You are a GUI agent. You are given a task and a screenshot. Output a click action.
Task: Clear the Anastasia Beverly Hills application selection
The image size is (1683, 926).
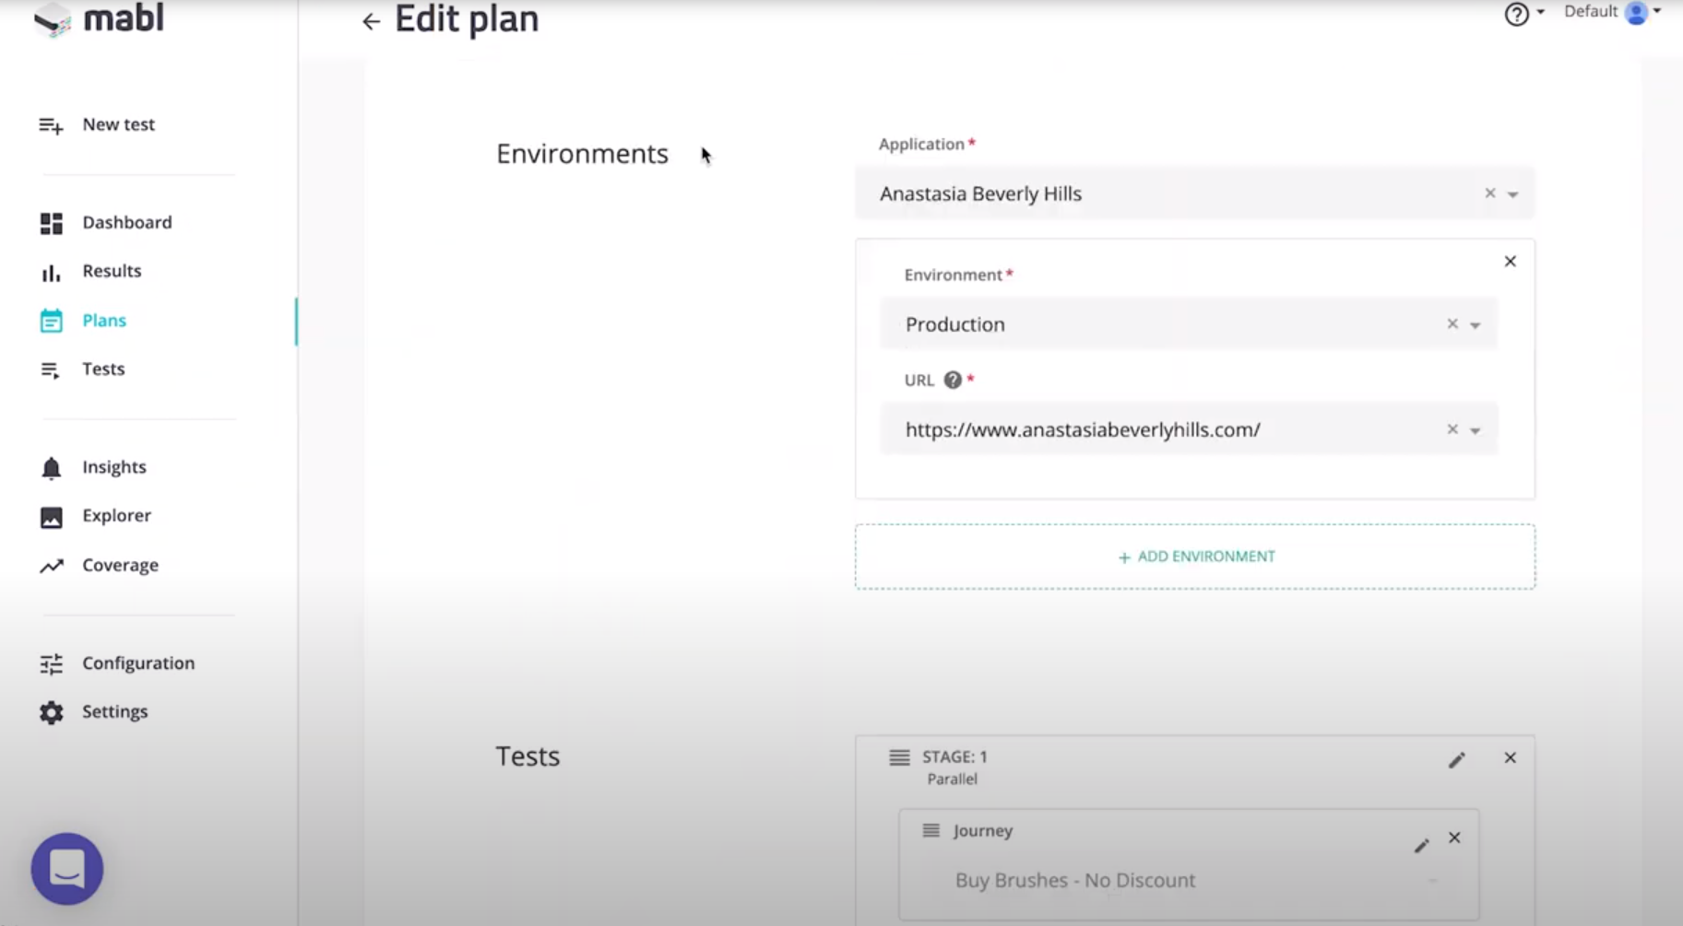[x=1489, y=193]
